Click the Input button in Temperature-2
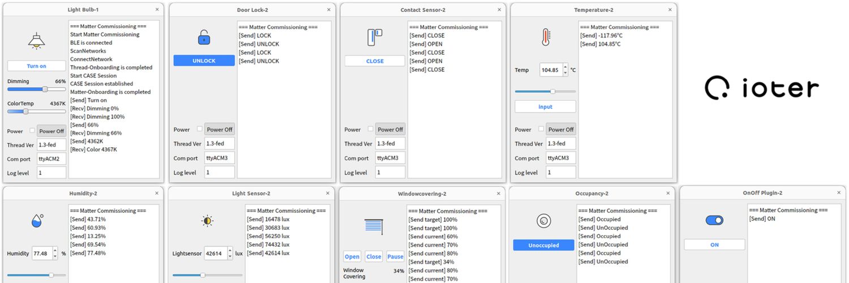 tap(545, 106)
